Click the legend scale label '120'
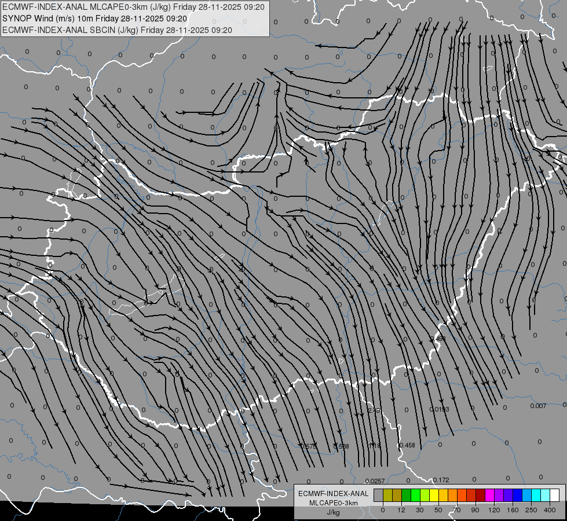Image resolution: width=567 pixels, height=521 pixels. [494, 510]
